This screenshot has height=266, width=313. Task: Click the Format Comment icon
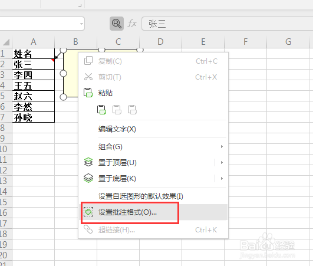(88, 212)
